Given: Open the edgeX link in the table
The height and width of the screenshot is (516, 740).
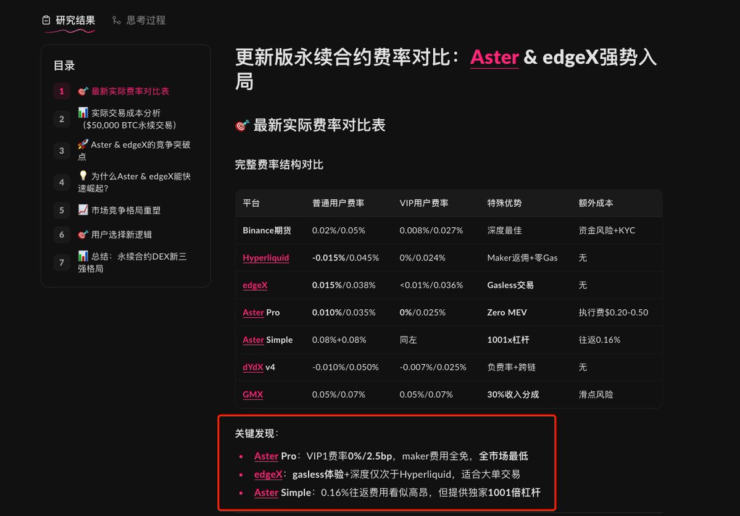Looking at the screenshot, I should [x=255, y=285].
